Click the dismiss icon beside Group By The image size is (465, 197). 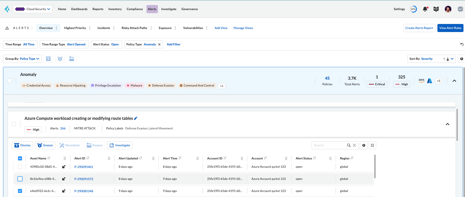[x=48, y=59]
